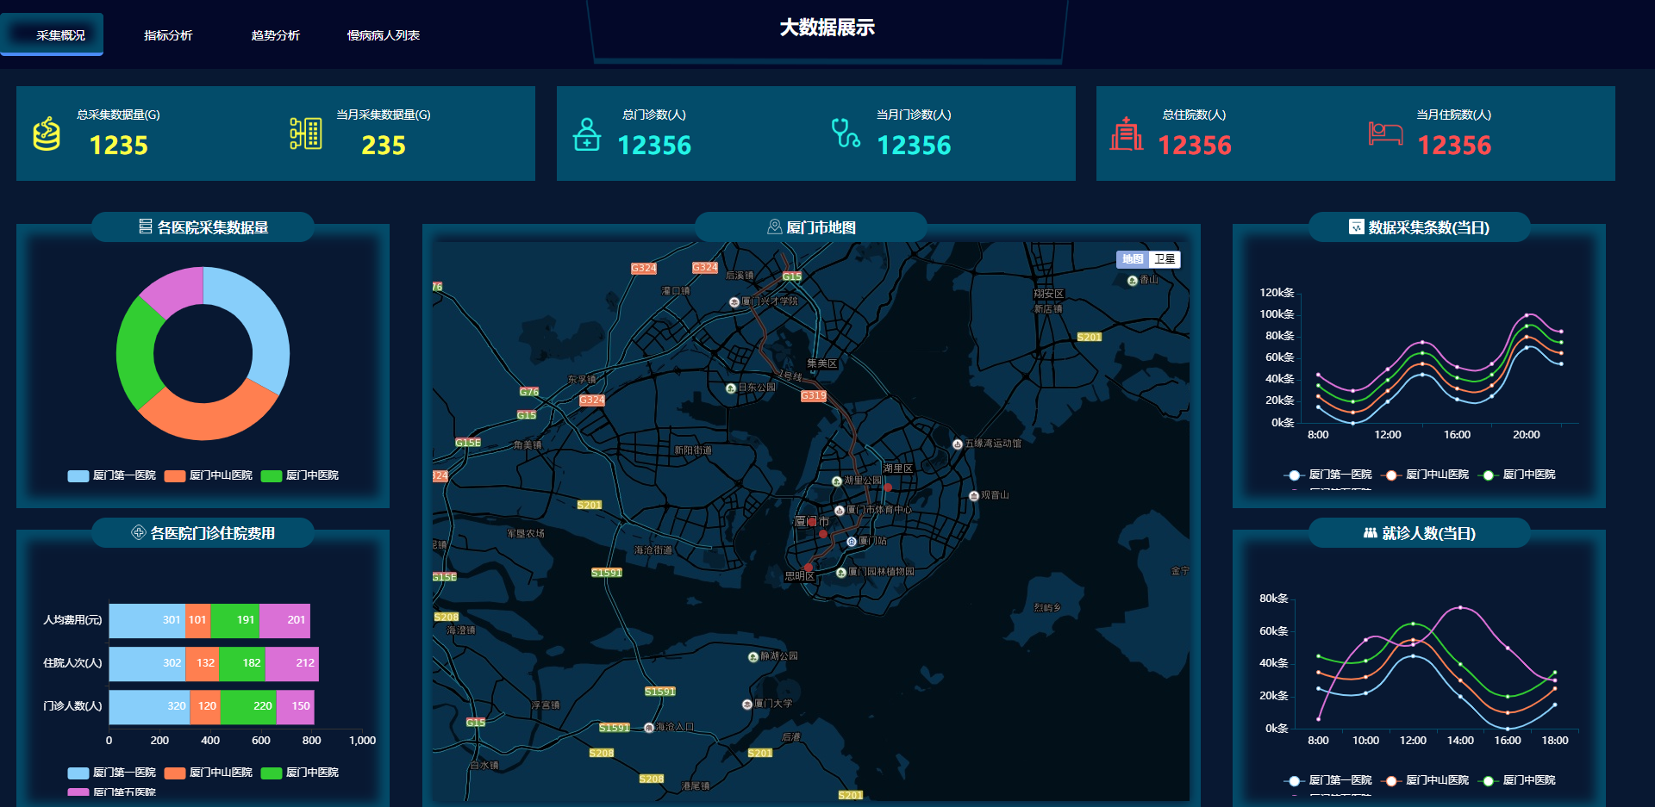Click the G319 road shield on map

tap(814, 396)
